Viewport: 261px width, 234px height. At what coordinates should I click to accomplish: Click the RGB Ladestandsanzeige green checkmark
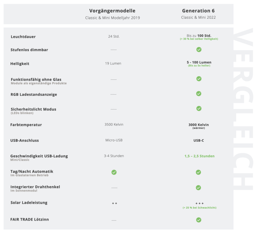(199, 93)
